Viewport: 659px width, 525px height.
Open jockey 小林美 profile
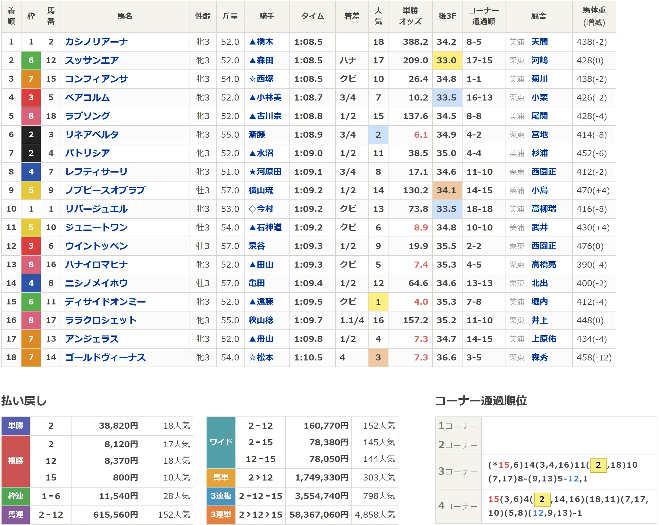[269, 98]
